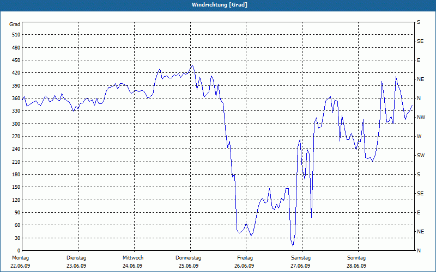436x272 pixels.
Task: Select the 480 value on the degree axis
Action: click(x=16, y=47)
